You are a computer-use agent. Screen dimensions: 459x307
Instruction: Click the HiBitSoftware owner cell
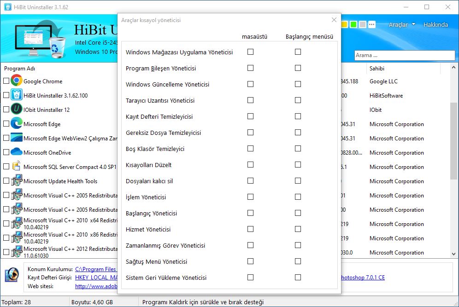tap(386, 96)
